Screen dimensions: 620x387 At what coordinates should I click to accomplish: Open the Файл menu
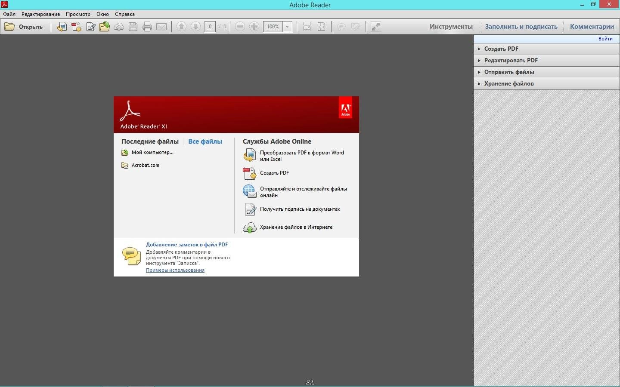9,14
